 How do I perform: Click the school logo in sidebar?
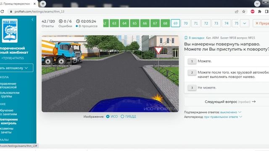point(10,31)
